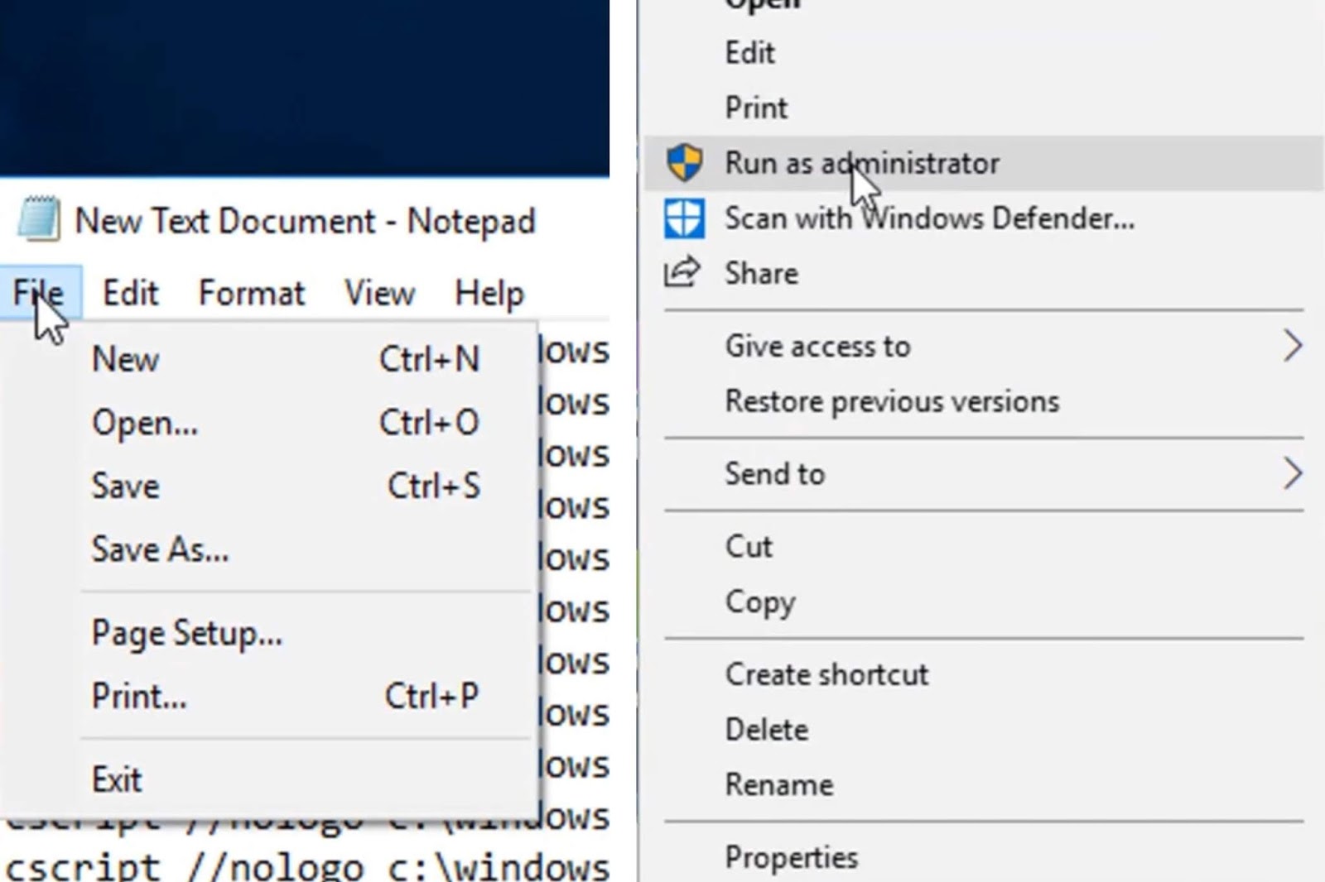This screenshot has height=882, width=1325.
Task: Choose Print in the context menu
Action: click(983, 108)
